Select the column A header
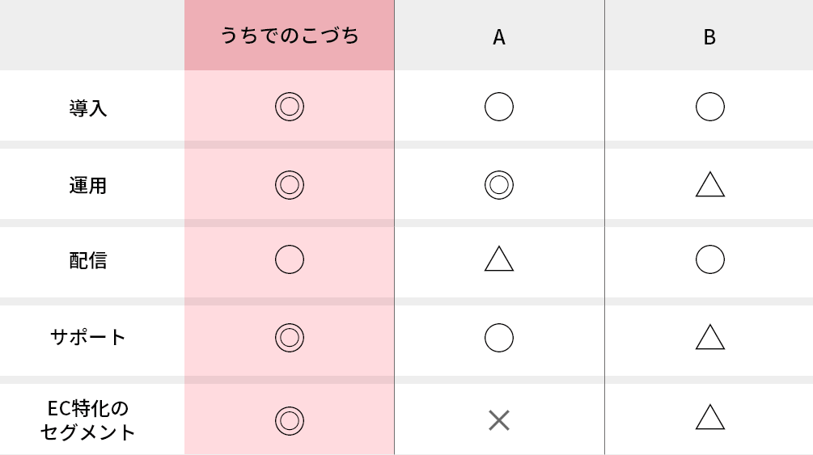Image resolution: width=813 pixels, height=455 pixels. (x=499, y=37)
